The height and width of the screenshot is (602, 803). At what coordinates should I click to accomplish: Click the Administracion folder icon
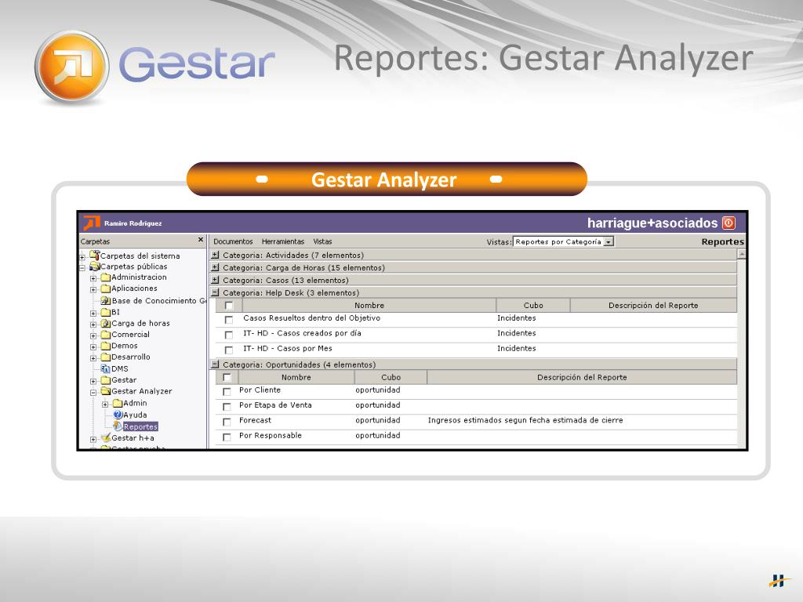106,277
